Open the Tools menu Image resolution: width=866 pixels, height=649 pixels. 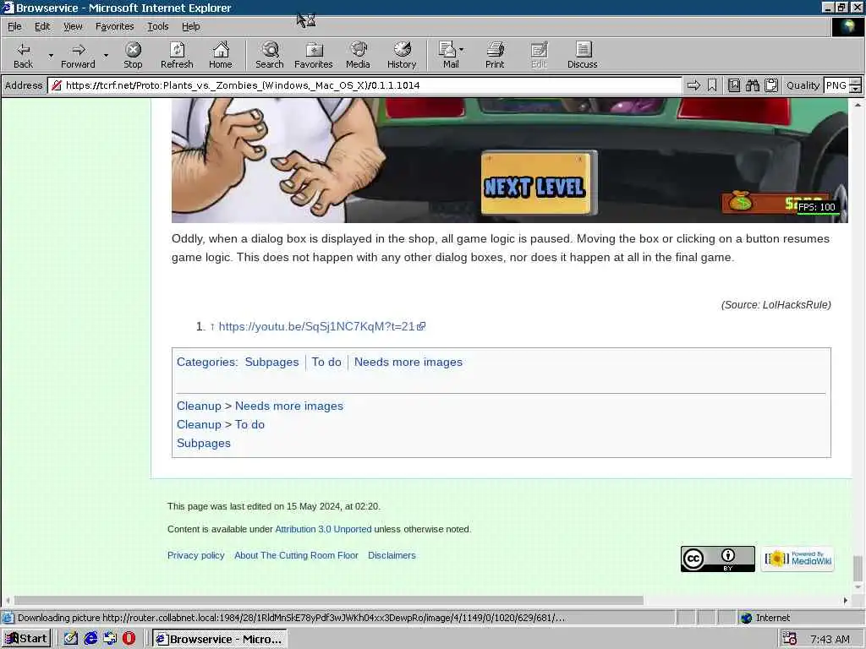point(157,26)
